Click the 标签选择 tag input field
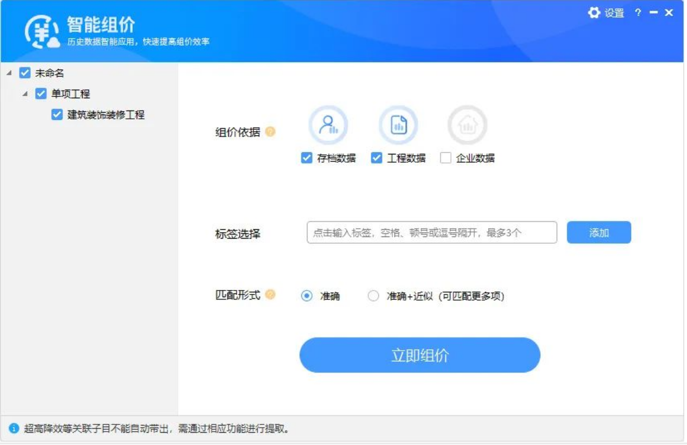The width and height of the screenshot is (687, 445). [433, 233]
